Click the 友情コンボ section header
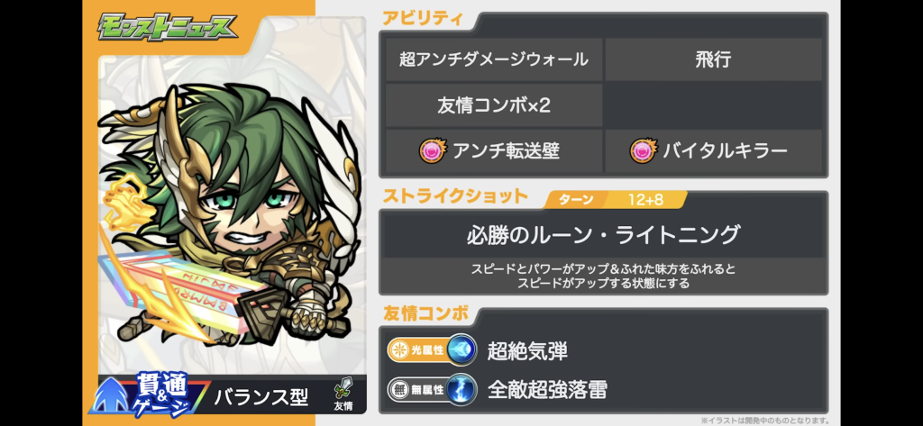 pos(425,313)
